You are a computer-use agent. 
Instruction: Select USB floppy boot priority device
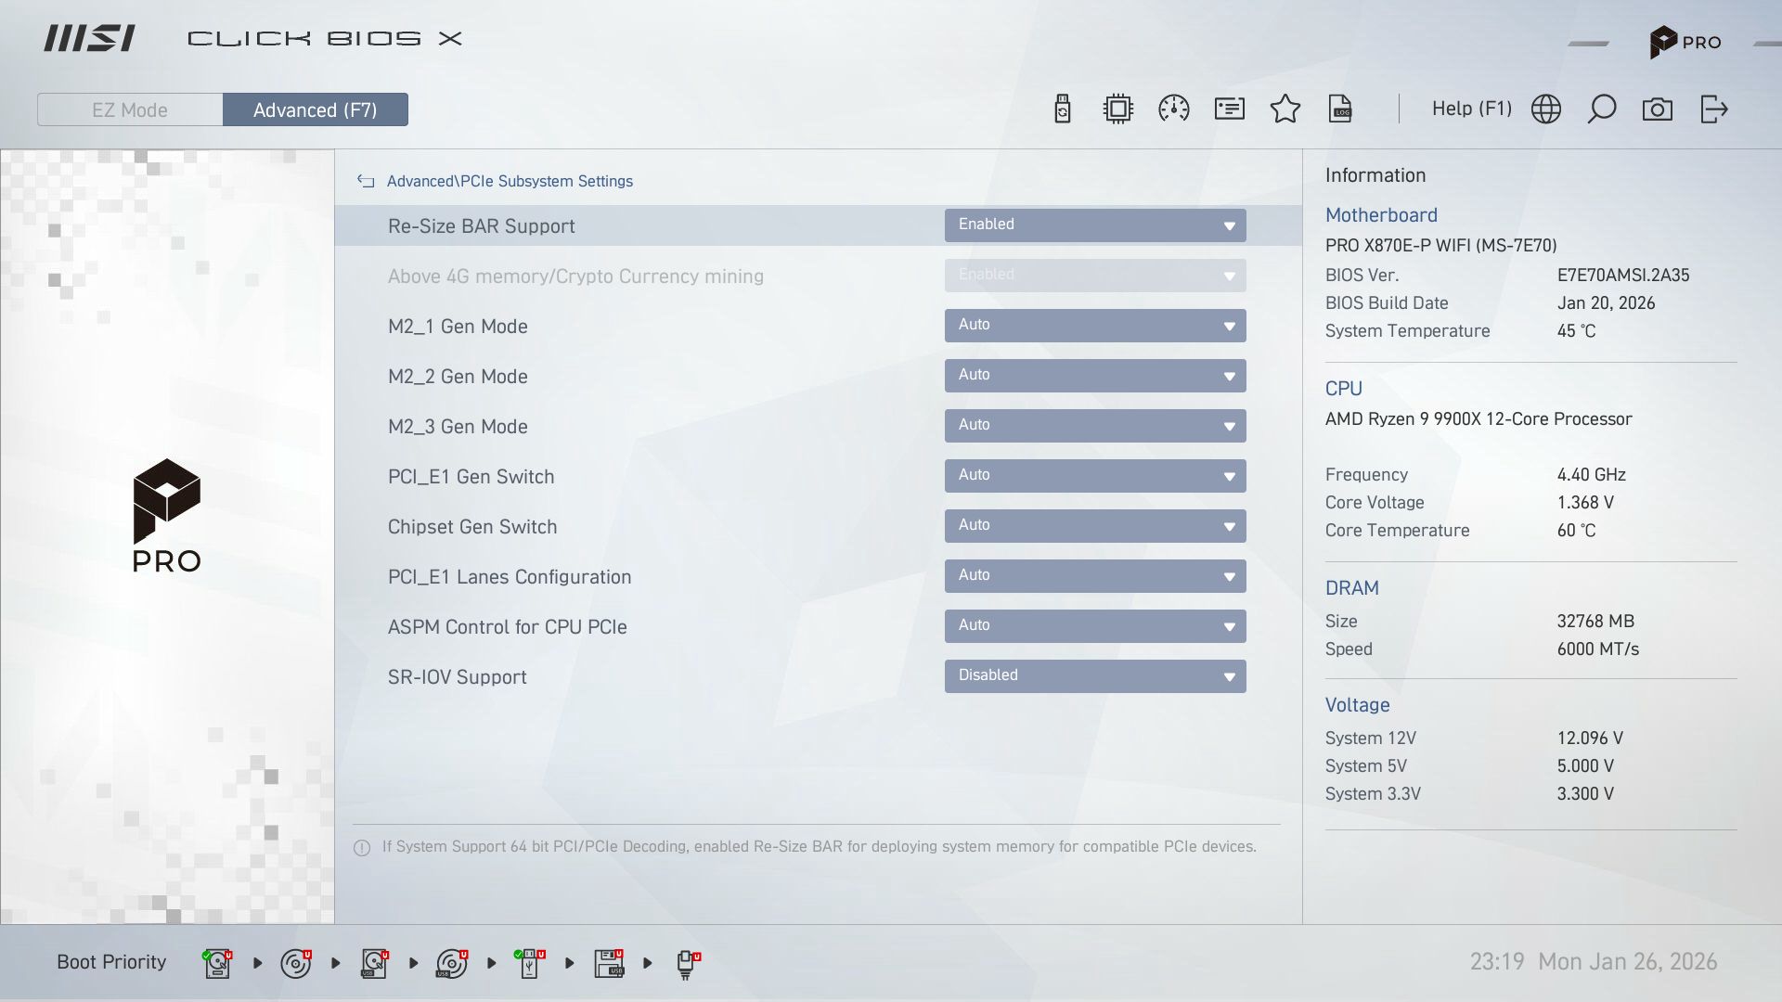609,963
